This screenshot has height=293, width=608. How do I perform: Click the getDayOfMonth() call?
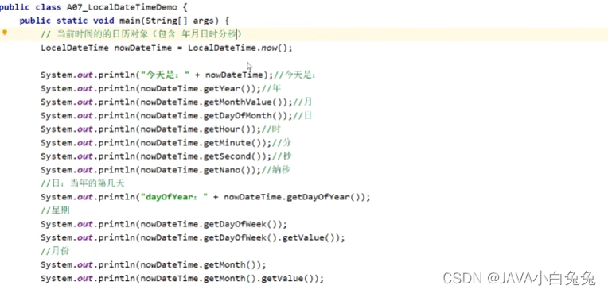pyautogui.click(x=245, y=116)
